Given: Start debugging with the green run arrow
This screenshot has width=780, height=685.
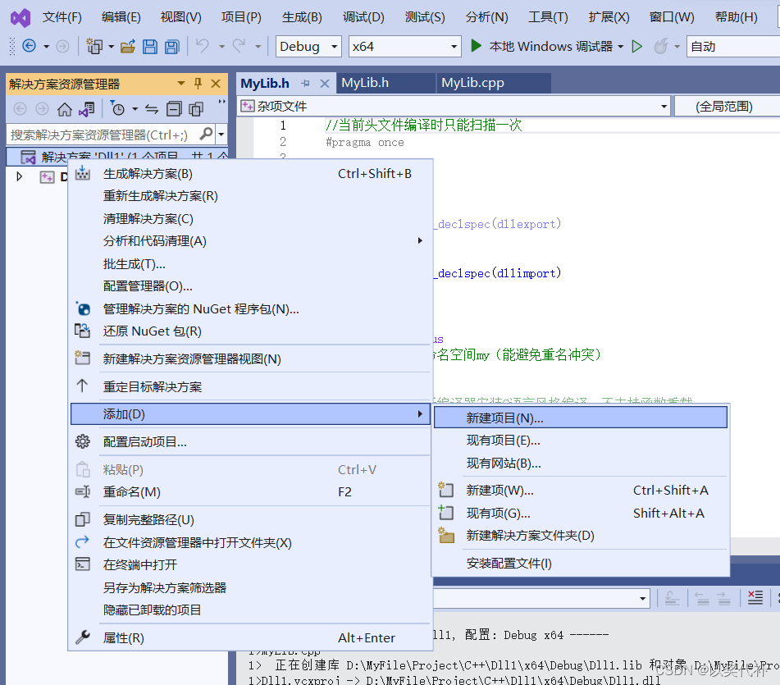Looking at the screenshot, I should (x=477, y=47).
